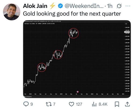
Task: Open the three-dot more options menu
Action: tap(128, 6)
